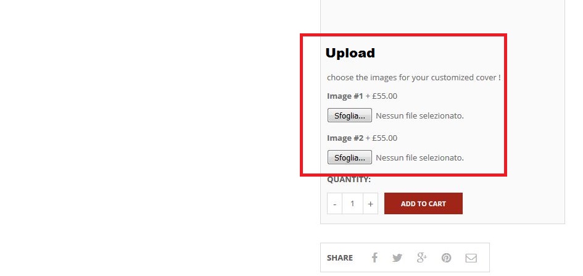Click the £55.00 price next to Image #1
Image resolution: width=583 pixels, height=276 pixels.
pyautogui.click(x=384, y=96)
